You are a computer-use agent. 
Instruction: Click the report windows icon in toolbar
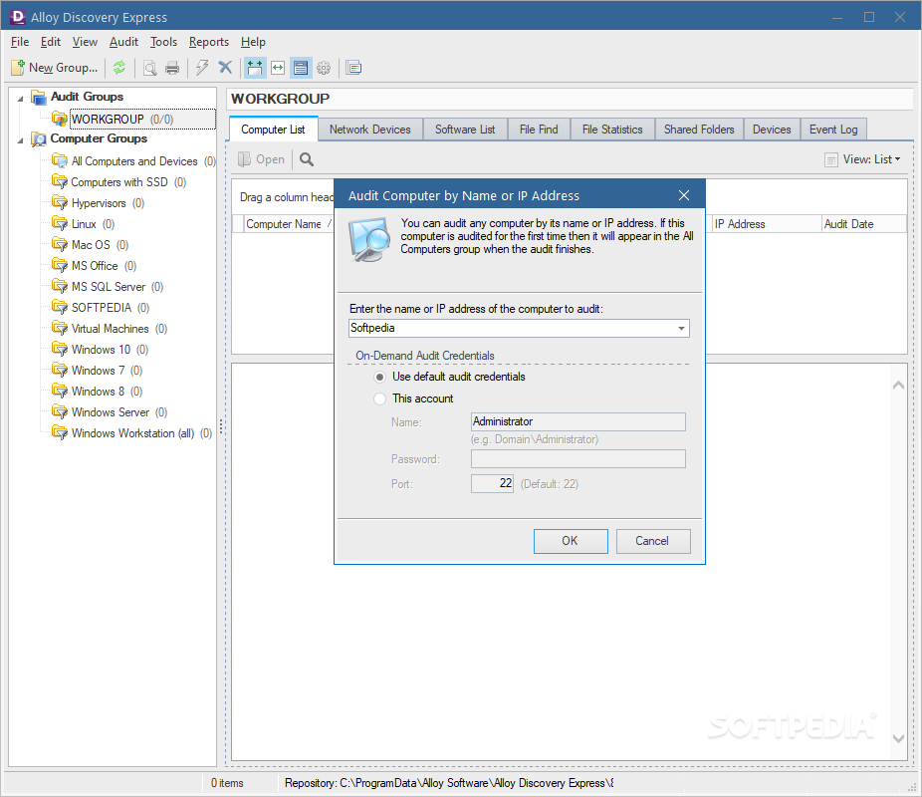[353, 68]
